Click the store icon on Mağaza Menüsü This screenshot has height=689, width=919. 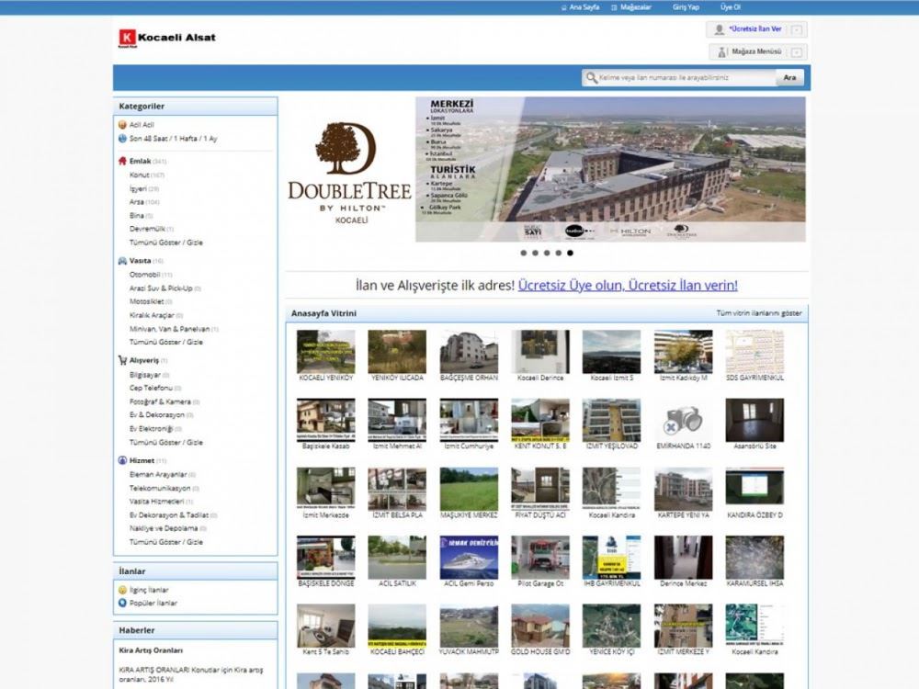tap(721, 52)
